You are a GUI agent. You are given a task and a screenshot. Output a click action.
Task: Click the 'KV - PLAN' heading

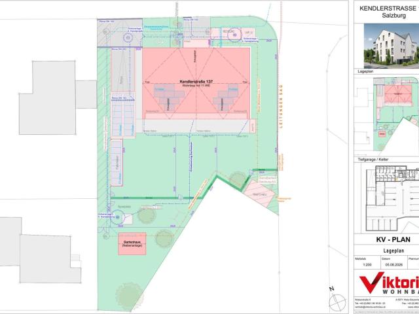(x=393, y=239)
